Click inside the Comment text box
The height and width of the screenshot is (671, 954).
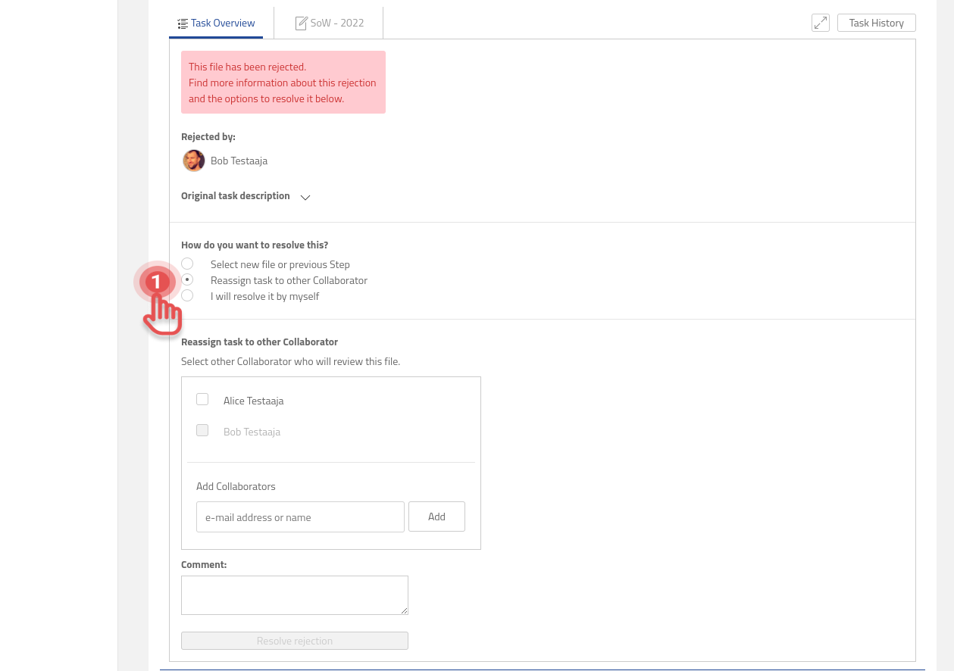click(294, 595)
